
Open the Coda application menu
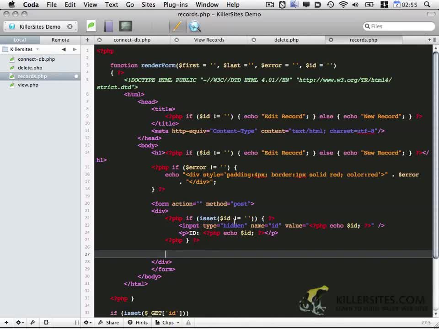pyautogui.click(x=31, y=5)
